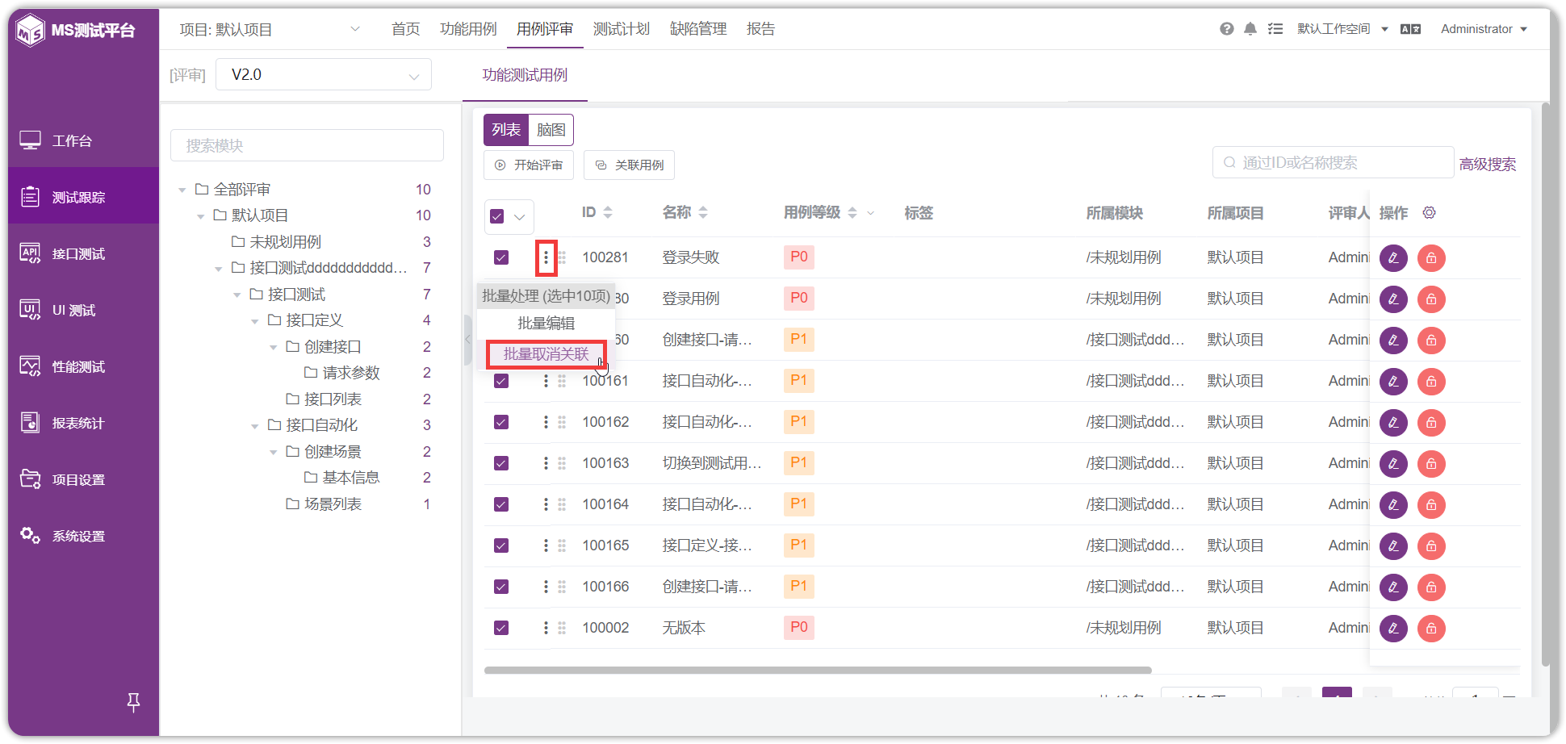Sort by ID column header

click(597, 212)
